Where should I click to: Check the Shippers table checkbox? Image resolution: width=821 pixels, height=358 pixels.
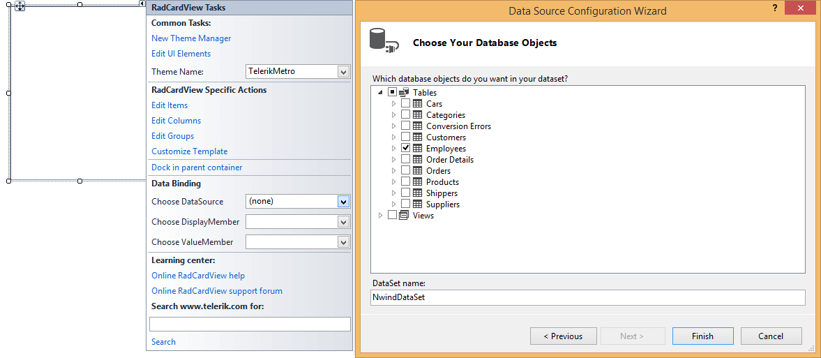406,193
